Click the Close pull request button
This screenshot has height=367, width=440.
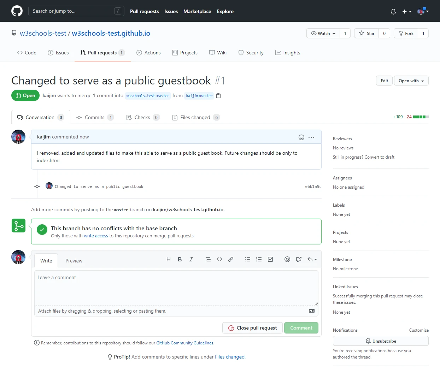tap(252, 328)
